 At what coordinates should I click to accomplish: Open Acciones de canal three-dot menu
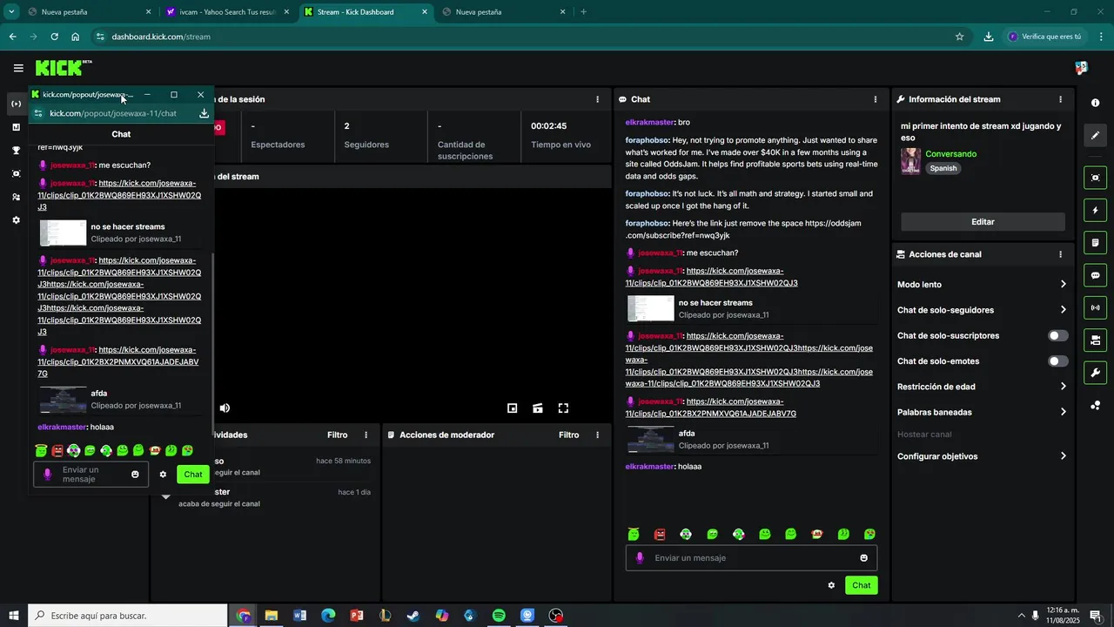[1060, 254]
